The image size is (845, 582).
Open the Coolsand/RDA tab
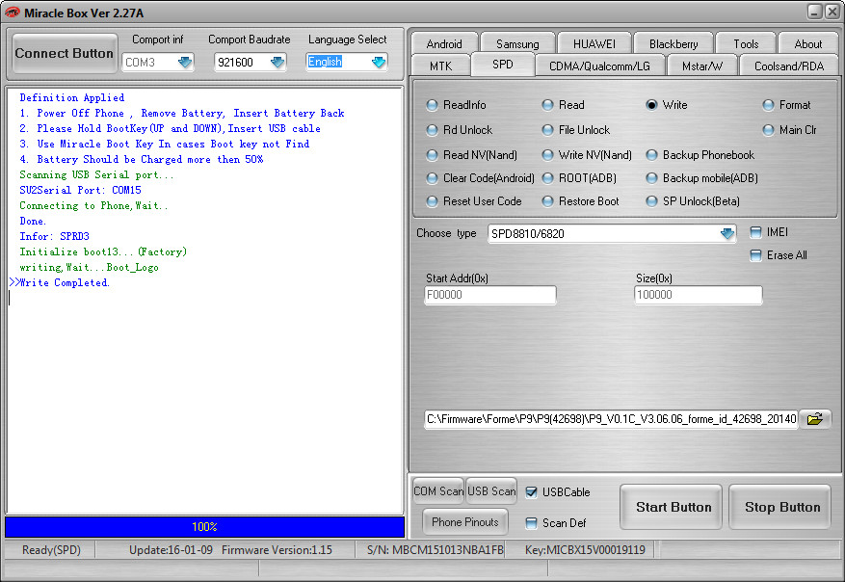click(789, 66)
